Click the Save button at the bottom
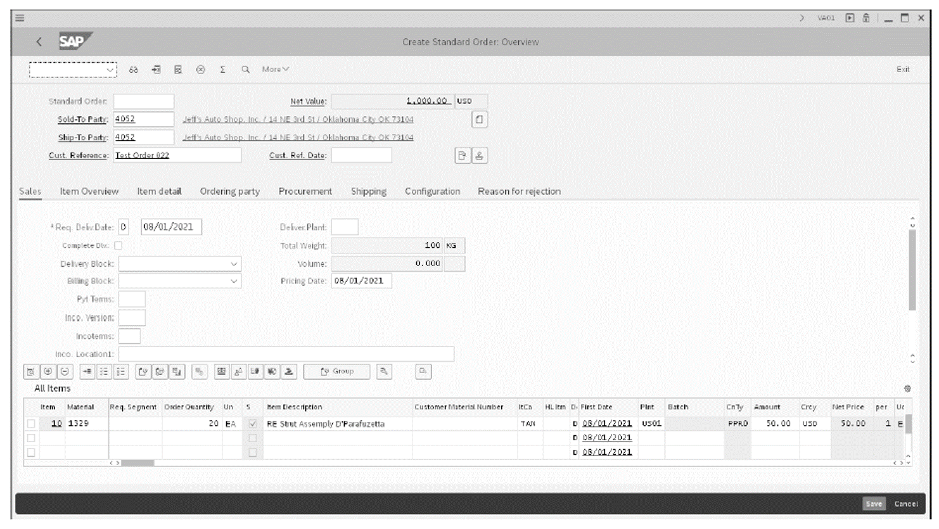The image size is (939, 529). point(874,504)
